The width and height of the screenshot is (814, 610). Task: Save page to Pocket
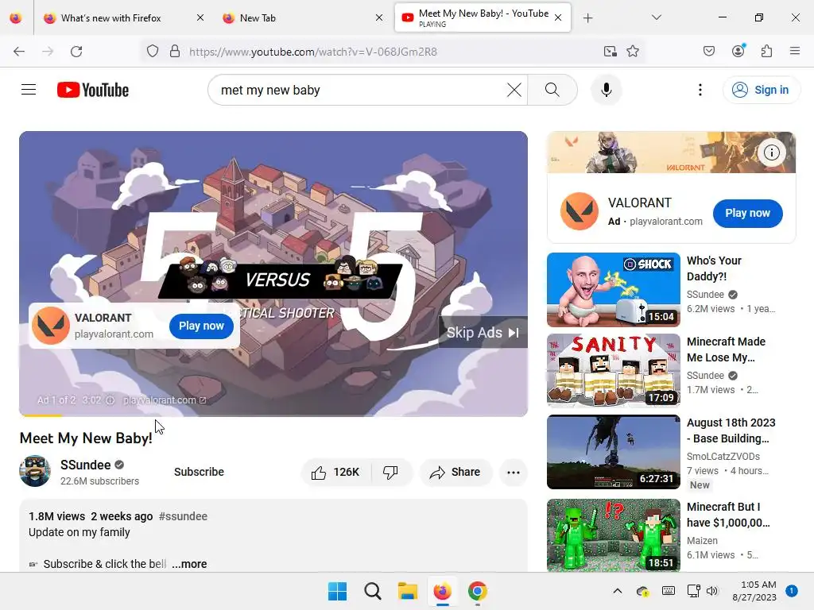pyautogui.click(x=708, y=52)
